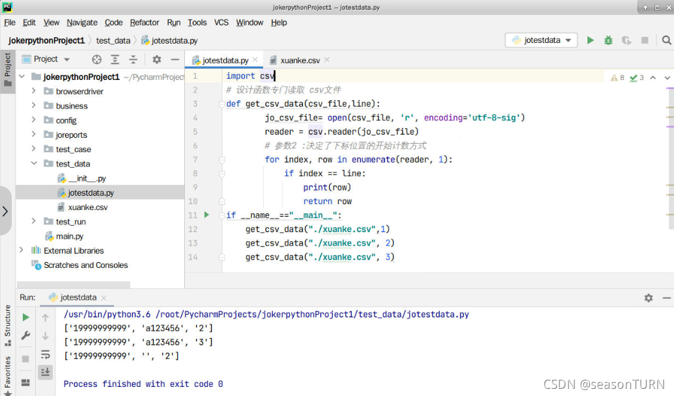
Task: Click gutter run arrow at line 11
Action: pyautogui.click(x=206, y=215)
